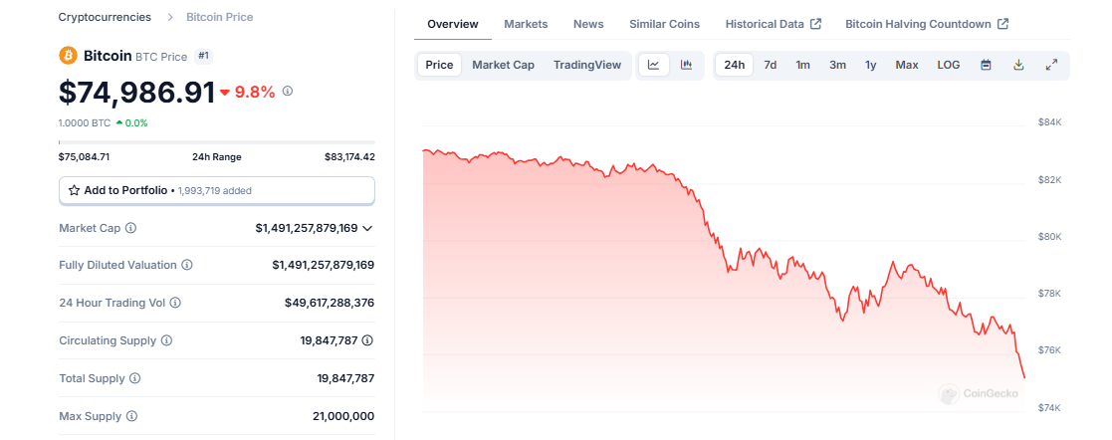
Task: Click the Bitcoin logo icon
Action: (69, 56)
